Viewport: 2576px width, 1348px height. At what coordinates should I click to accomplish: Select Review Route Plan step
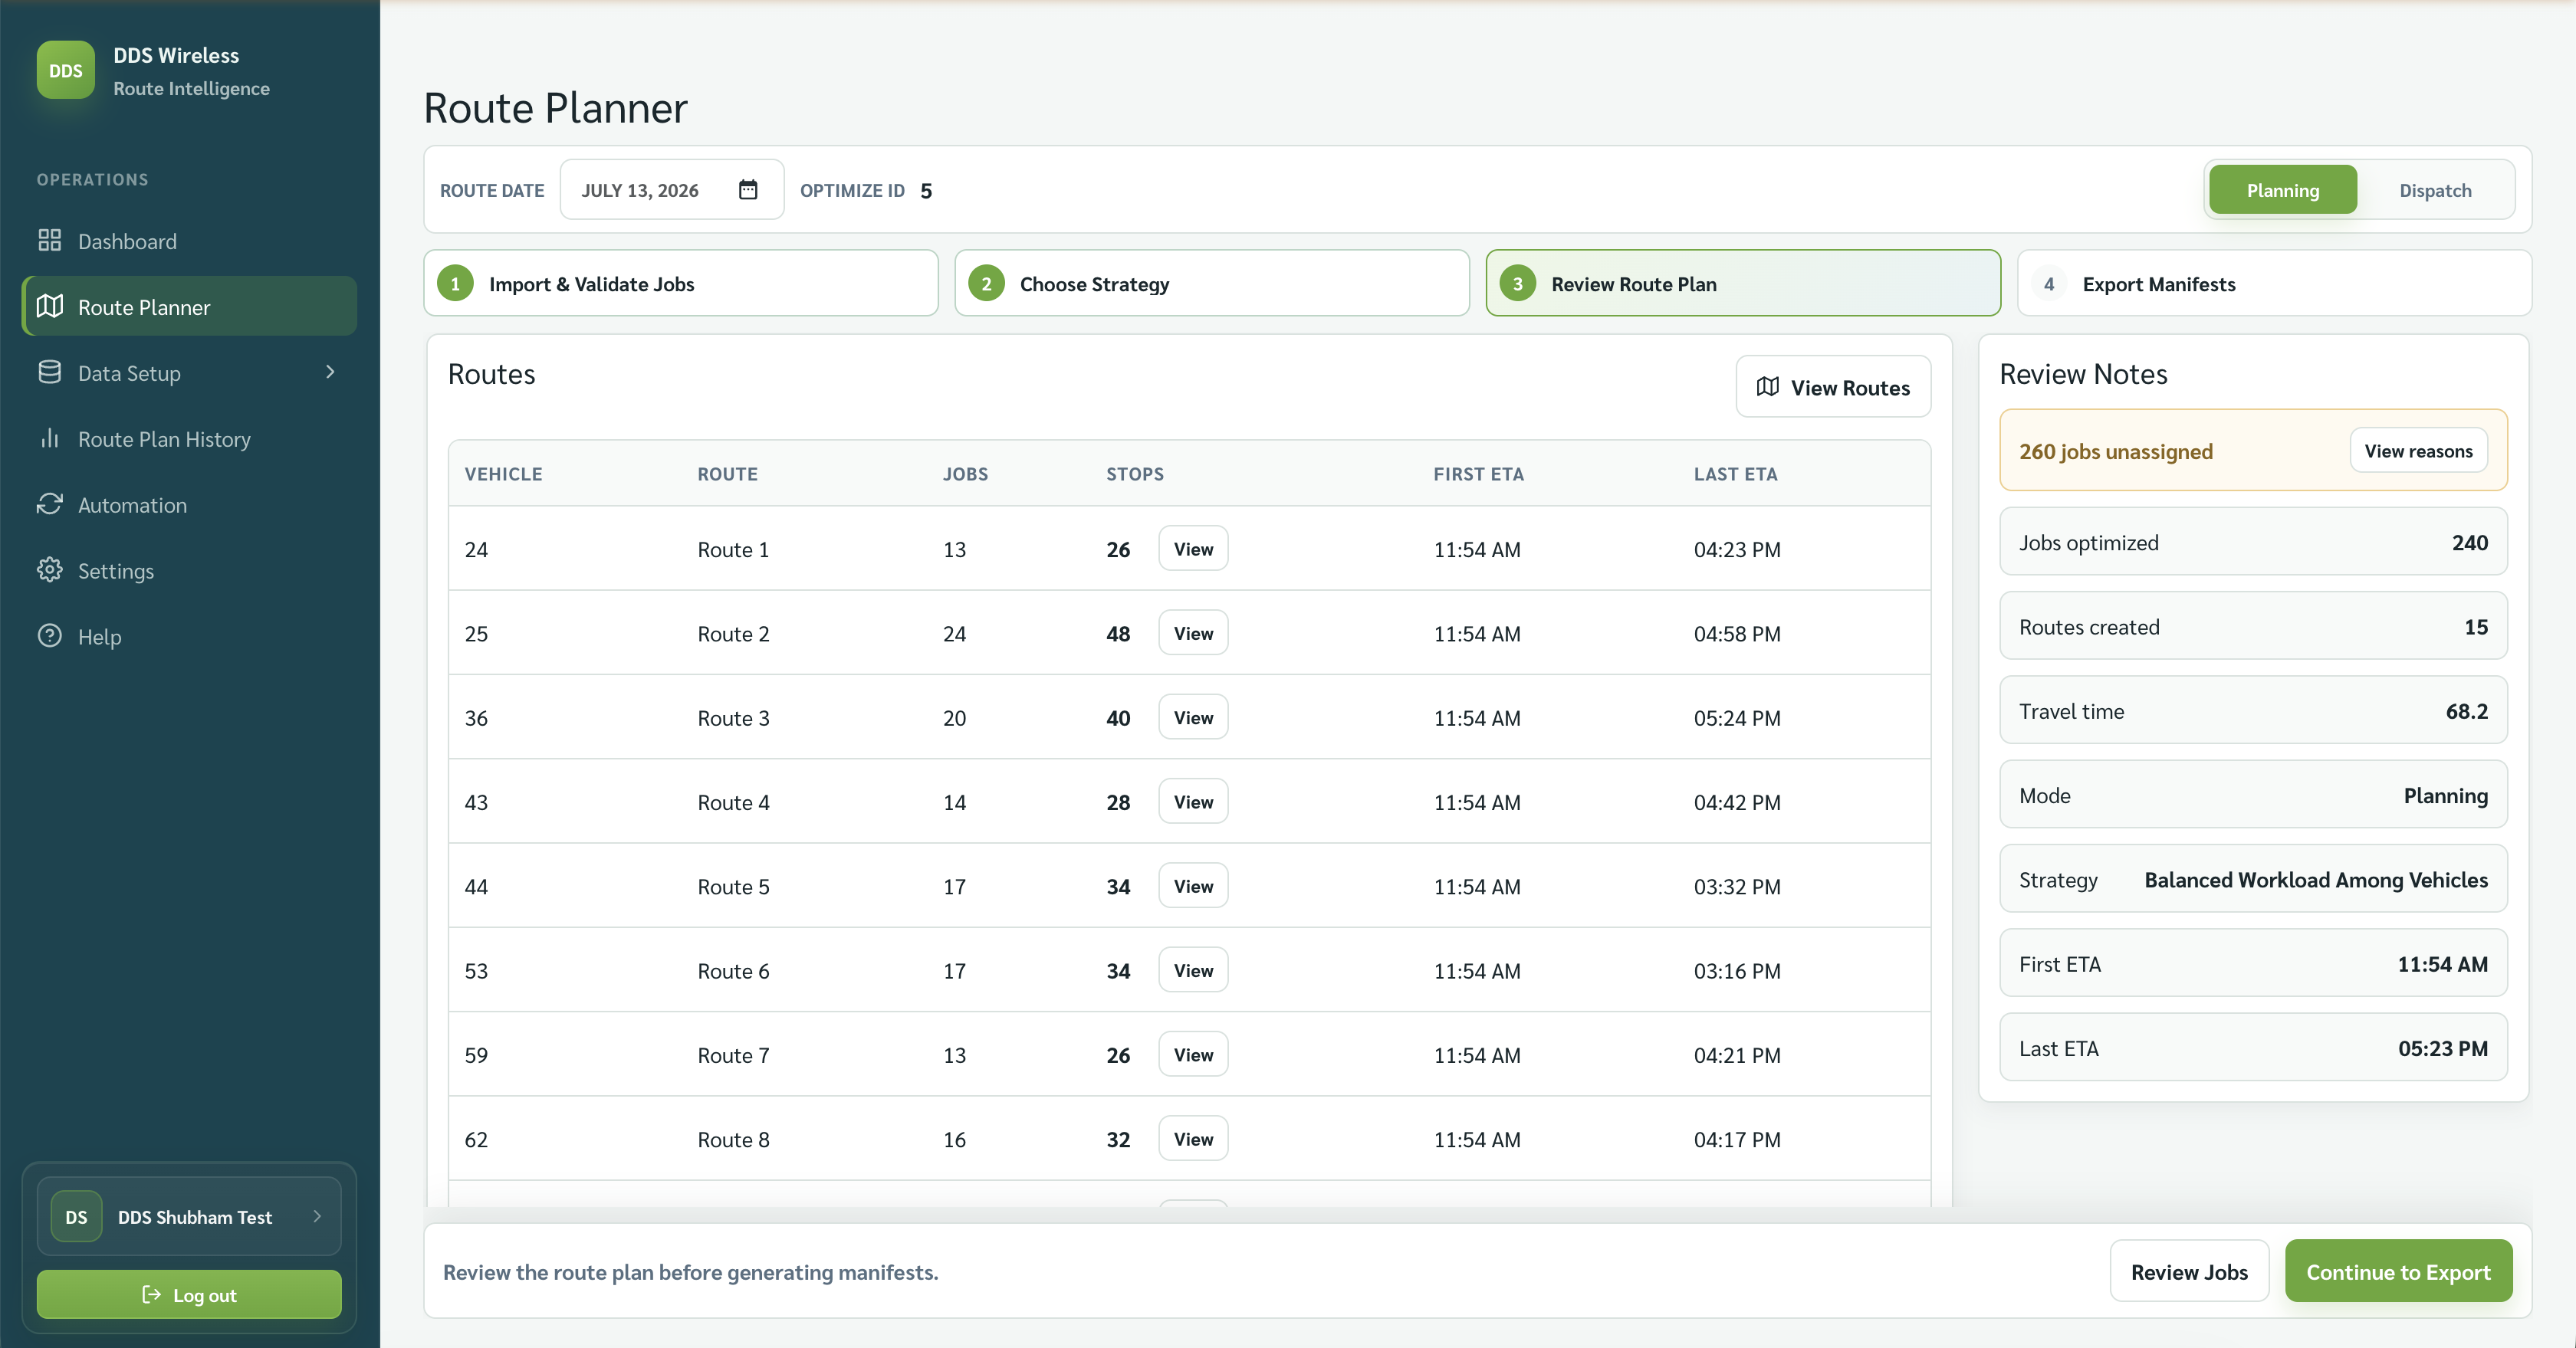coord(1743,284)
